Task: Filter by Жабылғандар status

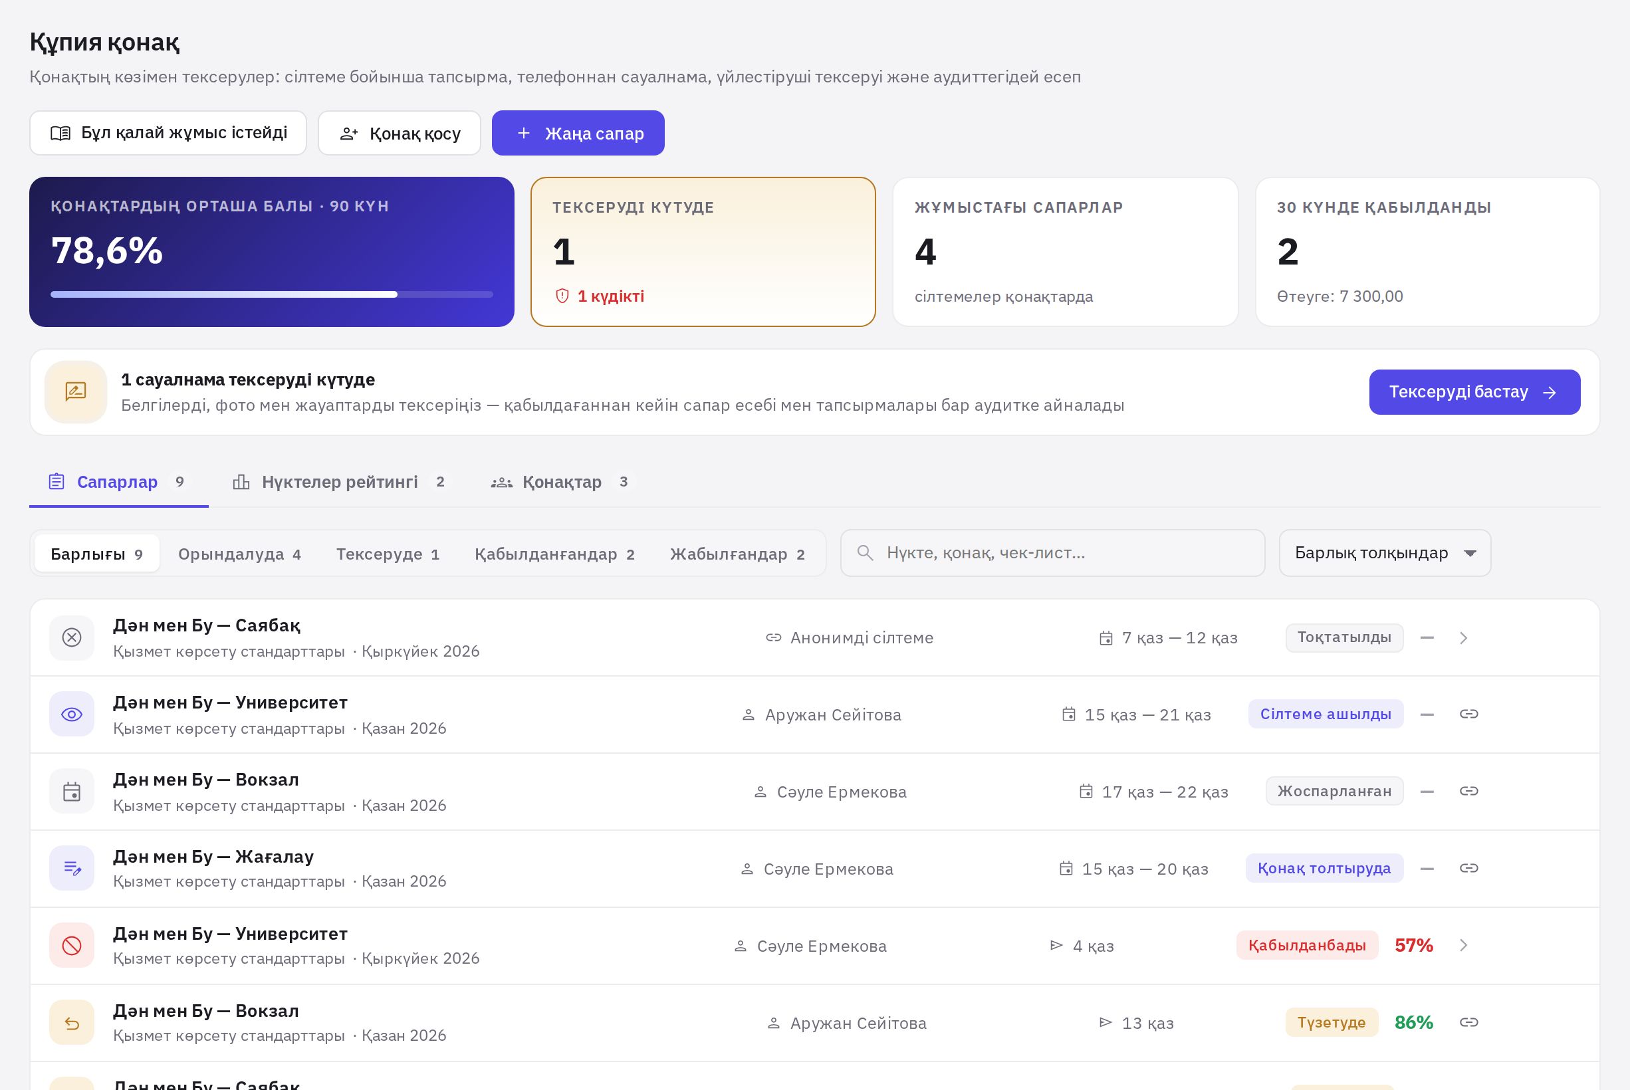Action: [737, 554]
